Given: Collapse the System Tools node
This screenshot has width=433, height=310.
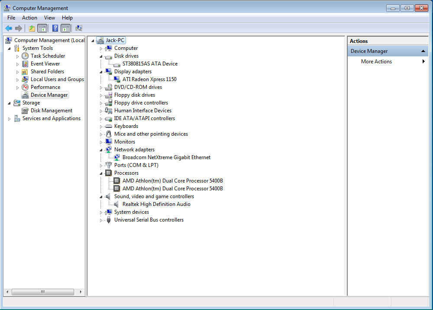Looking at the screenshot, I should 10,49.
